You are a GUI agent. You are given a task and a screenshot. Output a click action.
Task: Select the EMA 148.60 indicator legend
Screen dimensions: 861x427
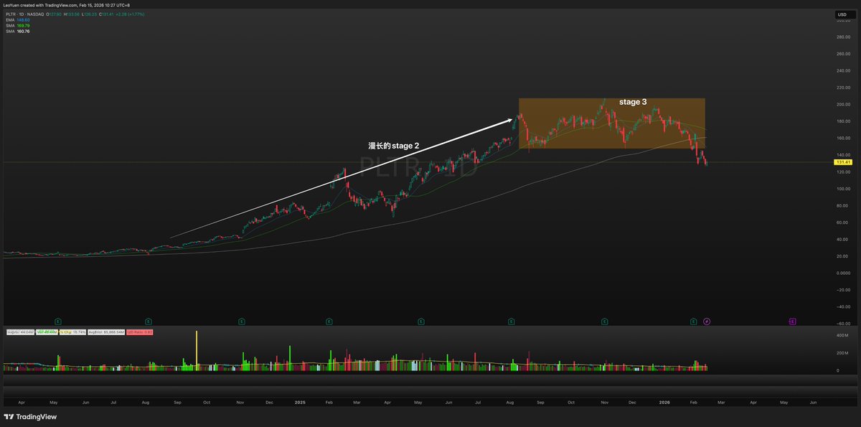coord(17,20)
